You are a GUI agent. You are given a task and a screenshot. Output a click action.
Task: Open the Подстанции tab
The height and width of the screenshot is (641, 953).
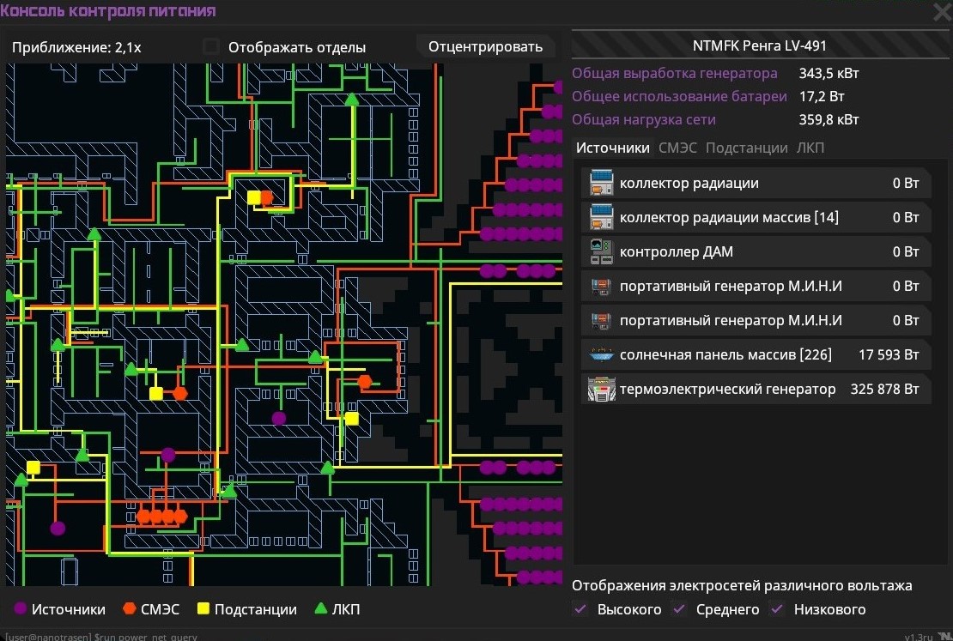(746, 148)
